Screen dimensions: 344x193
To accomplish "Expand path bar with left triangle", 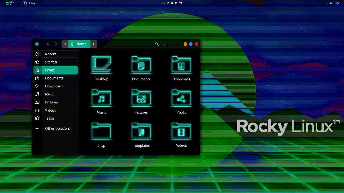I will [x=65, y=44].
